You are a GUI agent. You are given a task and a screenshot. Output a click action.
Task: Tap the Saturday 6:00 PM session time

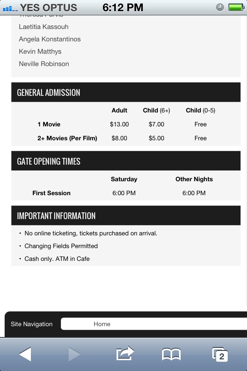click(124, 193)
